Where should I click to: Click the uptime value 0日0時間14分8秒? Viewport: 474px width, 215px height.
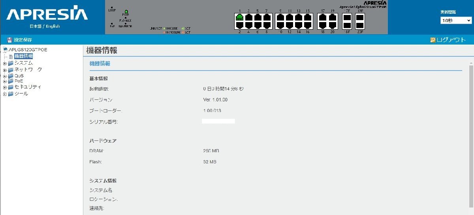coord(223,89)
